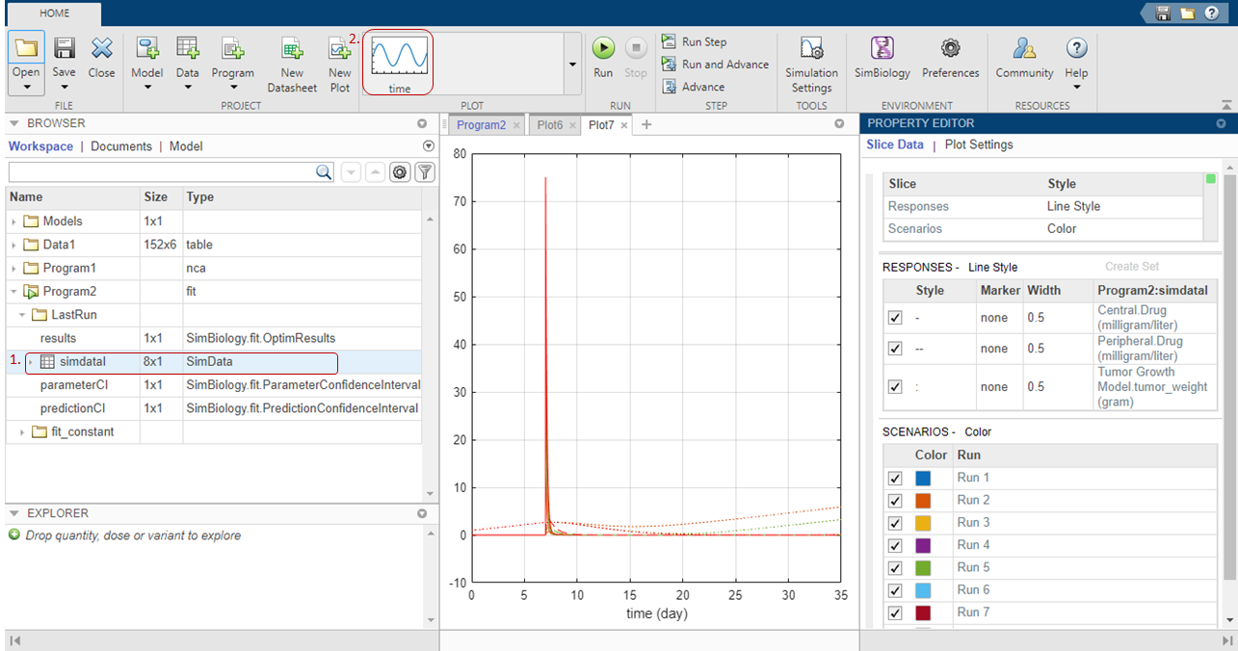This screenshot has width=1238, height=651.
Task: Disable the Run 5 scenario checkbox
Action: click(895, 567)
